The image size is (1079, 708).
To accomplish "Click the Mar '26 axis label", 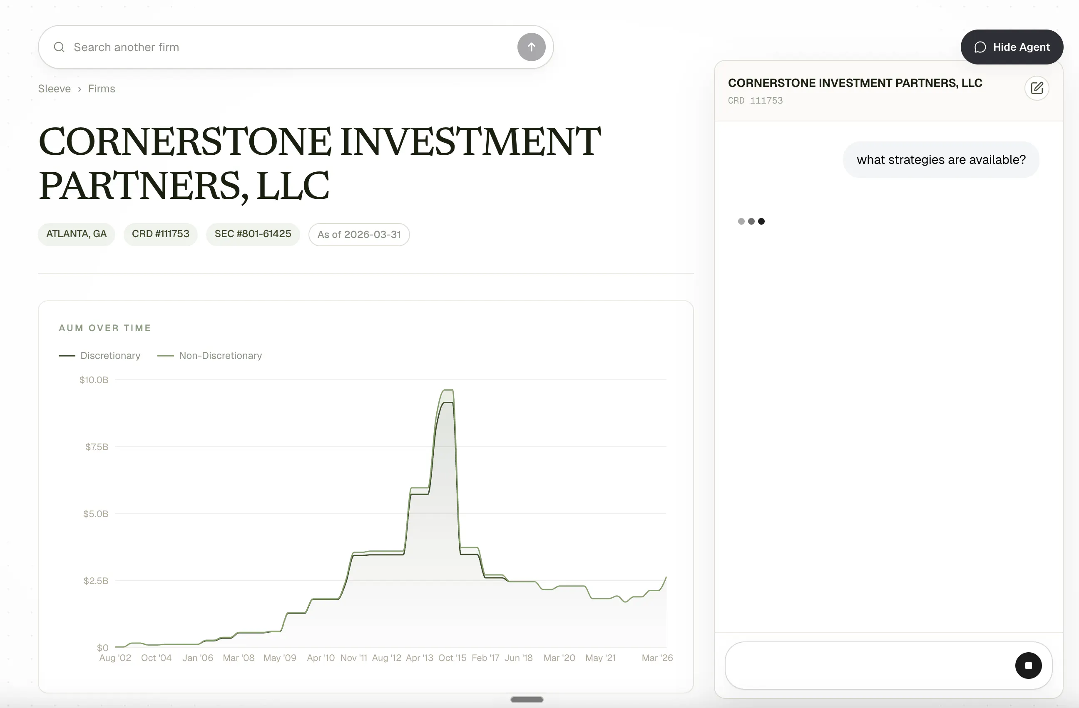I will coord(657,658).
